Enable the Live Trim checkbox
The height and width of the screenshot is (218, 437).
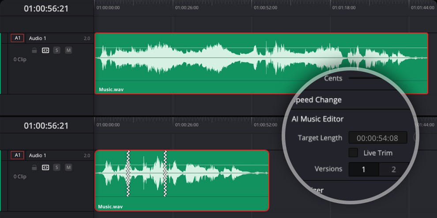(353, 153)
